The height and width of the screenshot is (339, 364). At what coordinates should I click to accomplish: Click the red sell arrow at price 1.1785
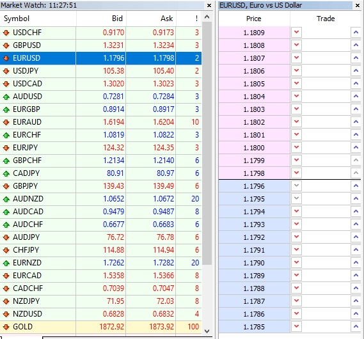(296, 326)
